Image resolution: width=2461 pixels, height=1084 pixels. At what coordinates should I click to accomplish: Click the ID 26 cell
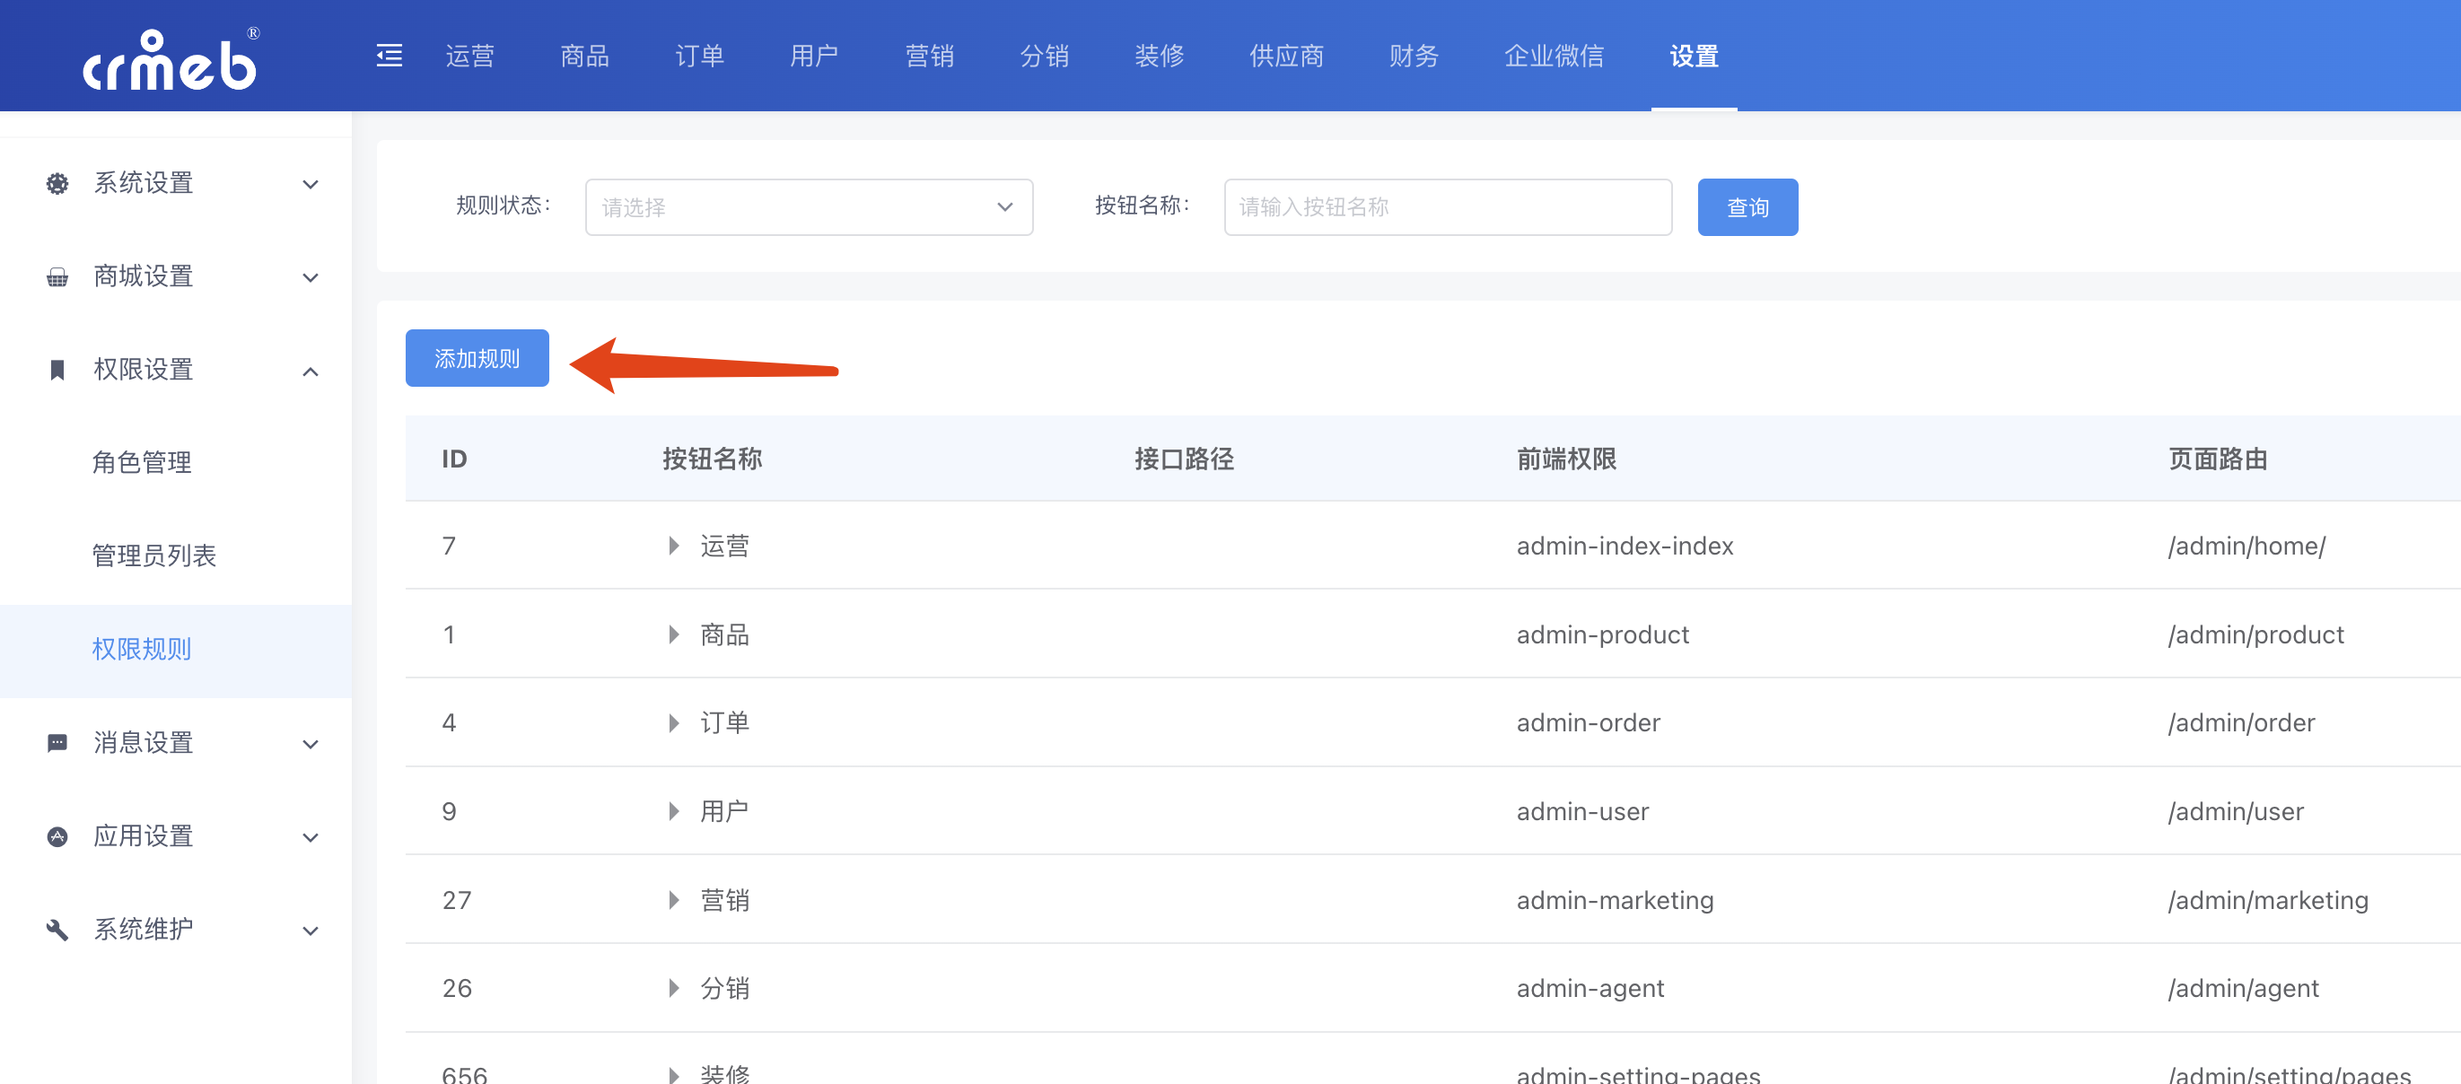457,989
